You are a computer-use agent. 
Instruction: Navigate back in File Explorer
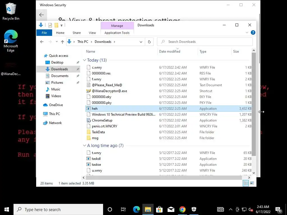point(42,42)
